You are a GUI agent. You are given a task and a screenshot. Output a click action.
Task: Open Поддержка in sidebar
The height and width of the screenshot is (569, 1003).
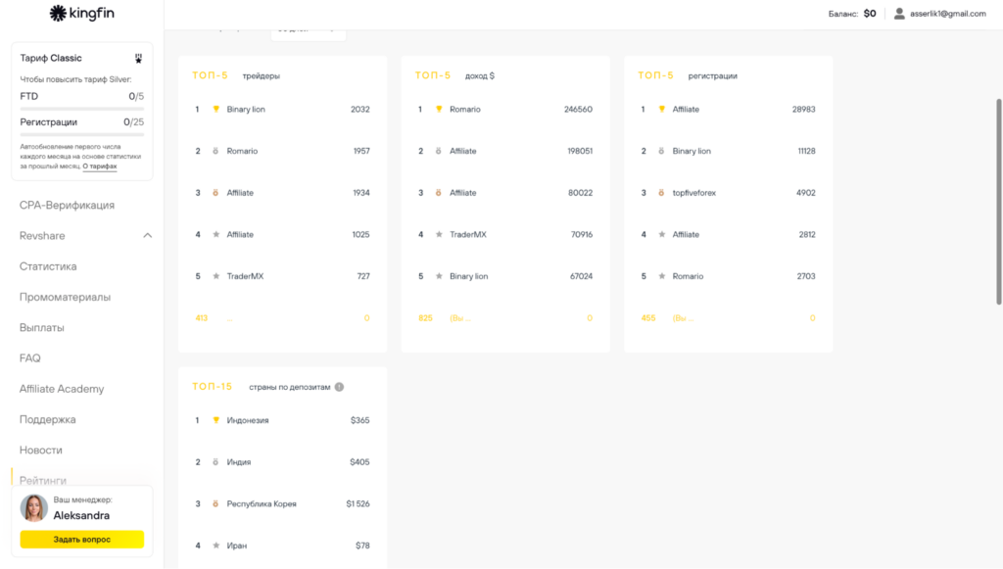coord(47,419)
